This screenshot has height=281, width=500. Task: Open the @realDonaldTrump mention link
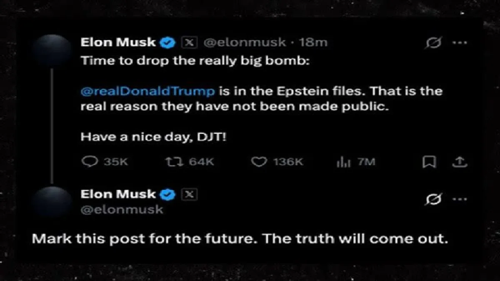click(x=148, y=91)
